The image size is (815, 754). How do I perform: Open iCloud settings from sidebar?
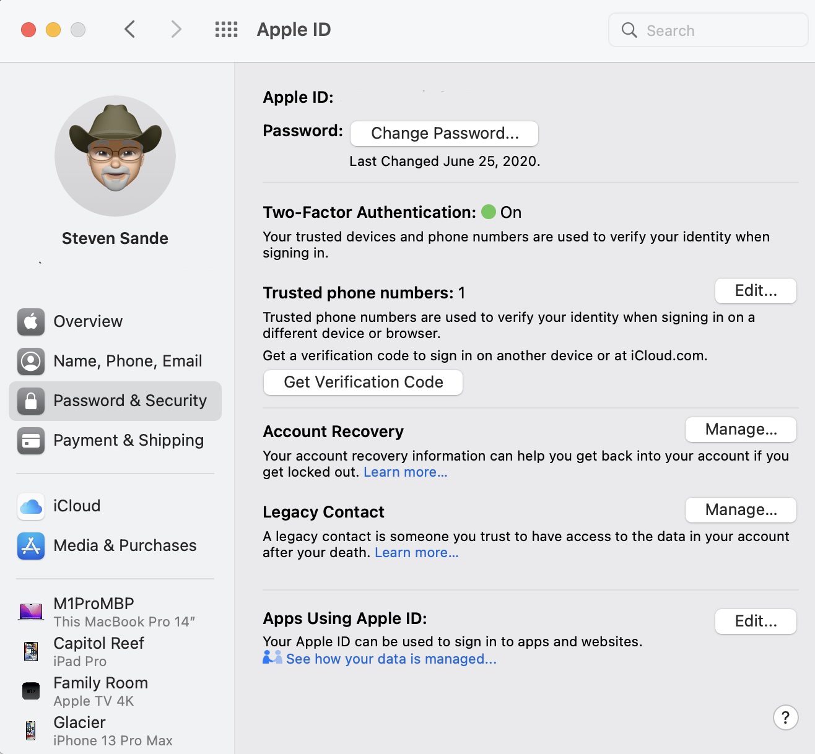[77, 506]
